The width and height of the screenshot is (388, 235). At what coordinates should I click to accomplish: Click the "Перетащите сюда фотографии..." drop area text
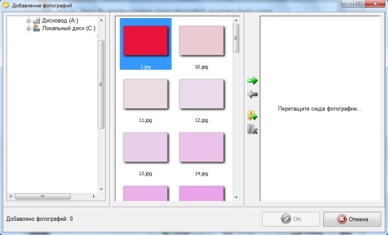[x=320, y=108]
